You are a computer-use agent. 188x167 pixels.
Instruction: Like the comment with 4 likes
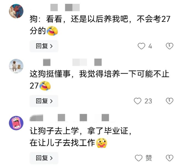141,46
